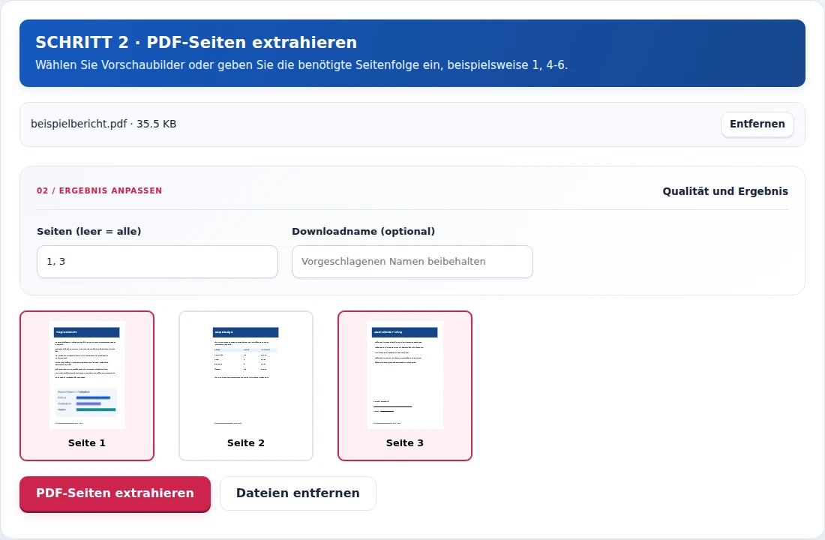Image resolution: width=825 pixels, height=540 pixels.
Task: Focus the Downloadname optional input field
Action: [412, 262]
